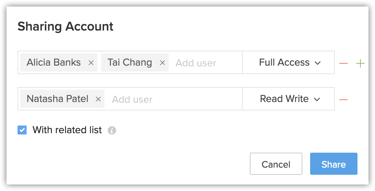Add a new sharing row with green plus

(360, 63)
